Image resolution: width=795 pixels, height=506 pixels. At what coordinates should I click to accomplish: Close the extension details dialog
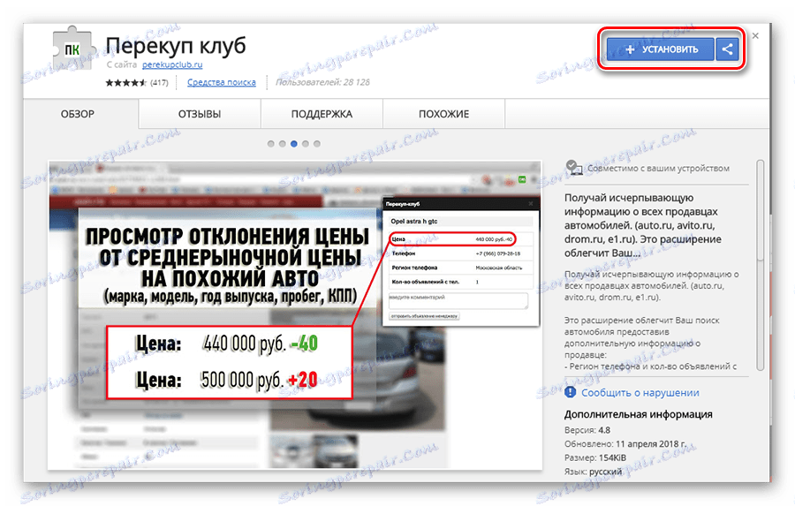[755, 36]
